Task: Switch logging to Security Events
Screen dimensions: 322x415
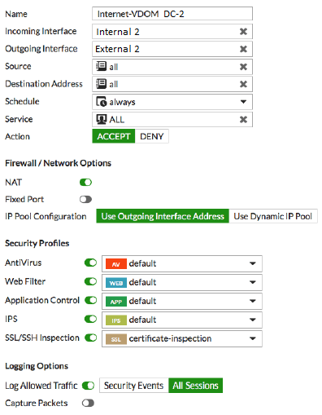Action: tap(134, 386)
